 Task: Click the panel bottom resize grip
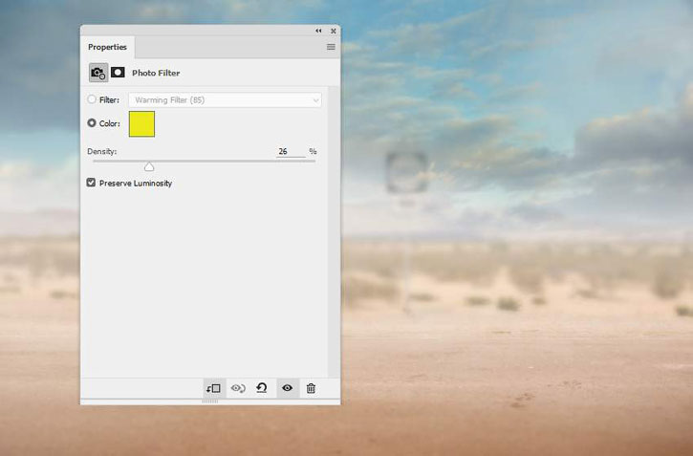pyautogui.click(x=210, y=402)
